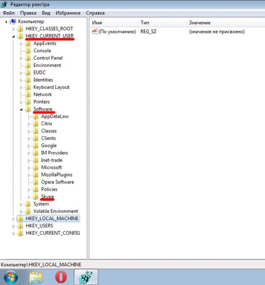Collapse the Software key
The height and width of the screenshot is (285, 265).
click(21, 109)
